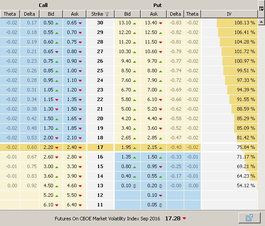The height and width of the screenshot is (226, 265).
Task: Click the filter icon next to Strike
Action: [107, 14]
